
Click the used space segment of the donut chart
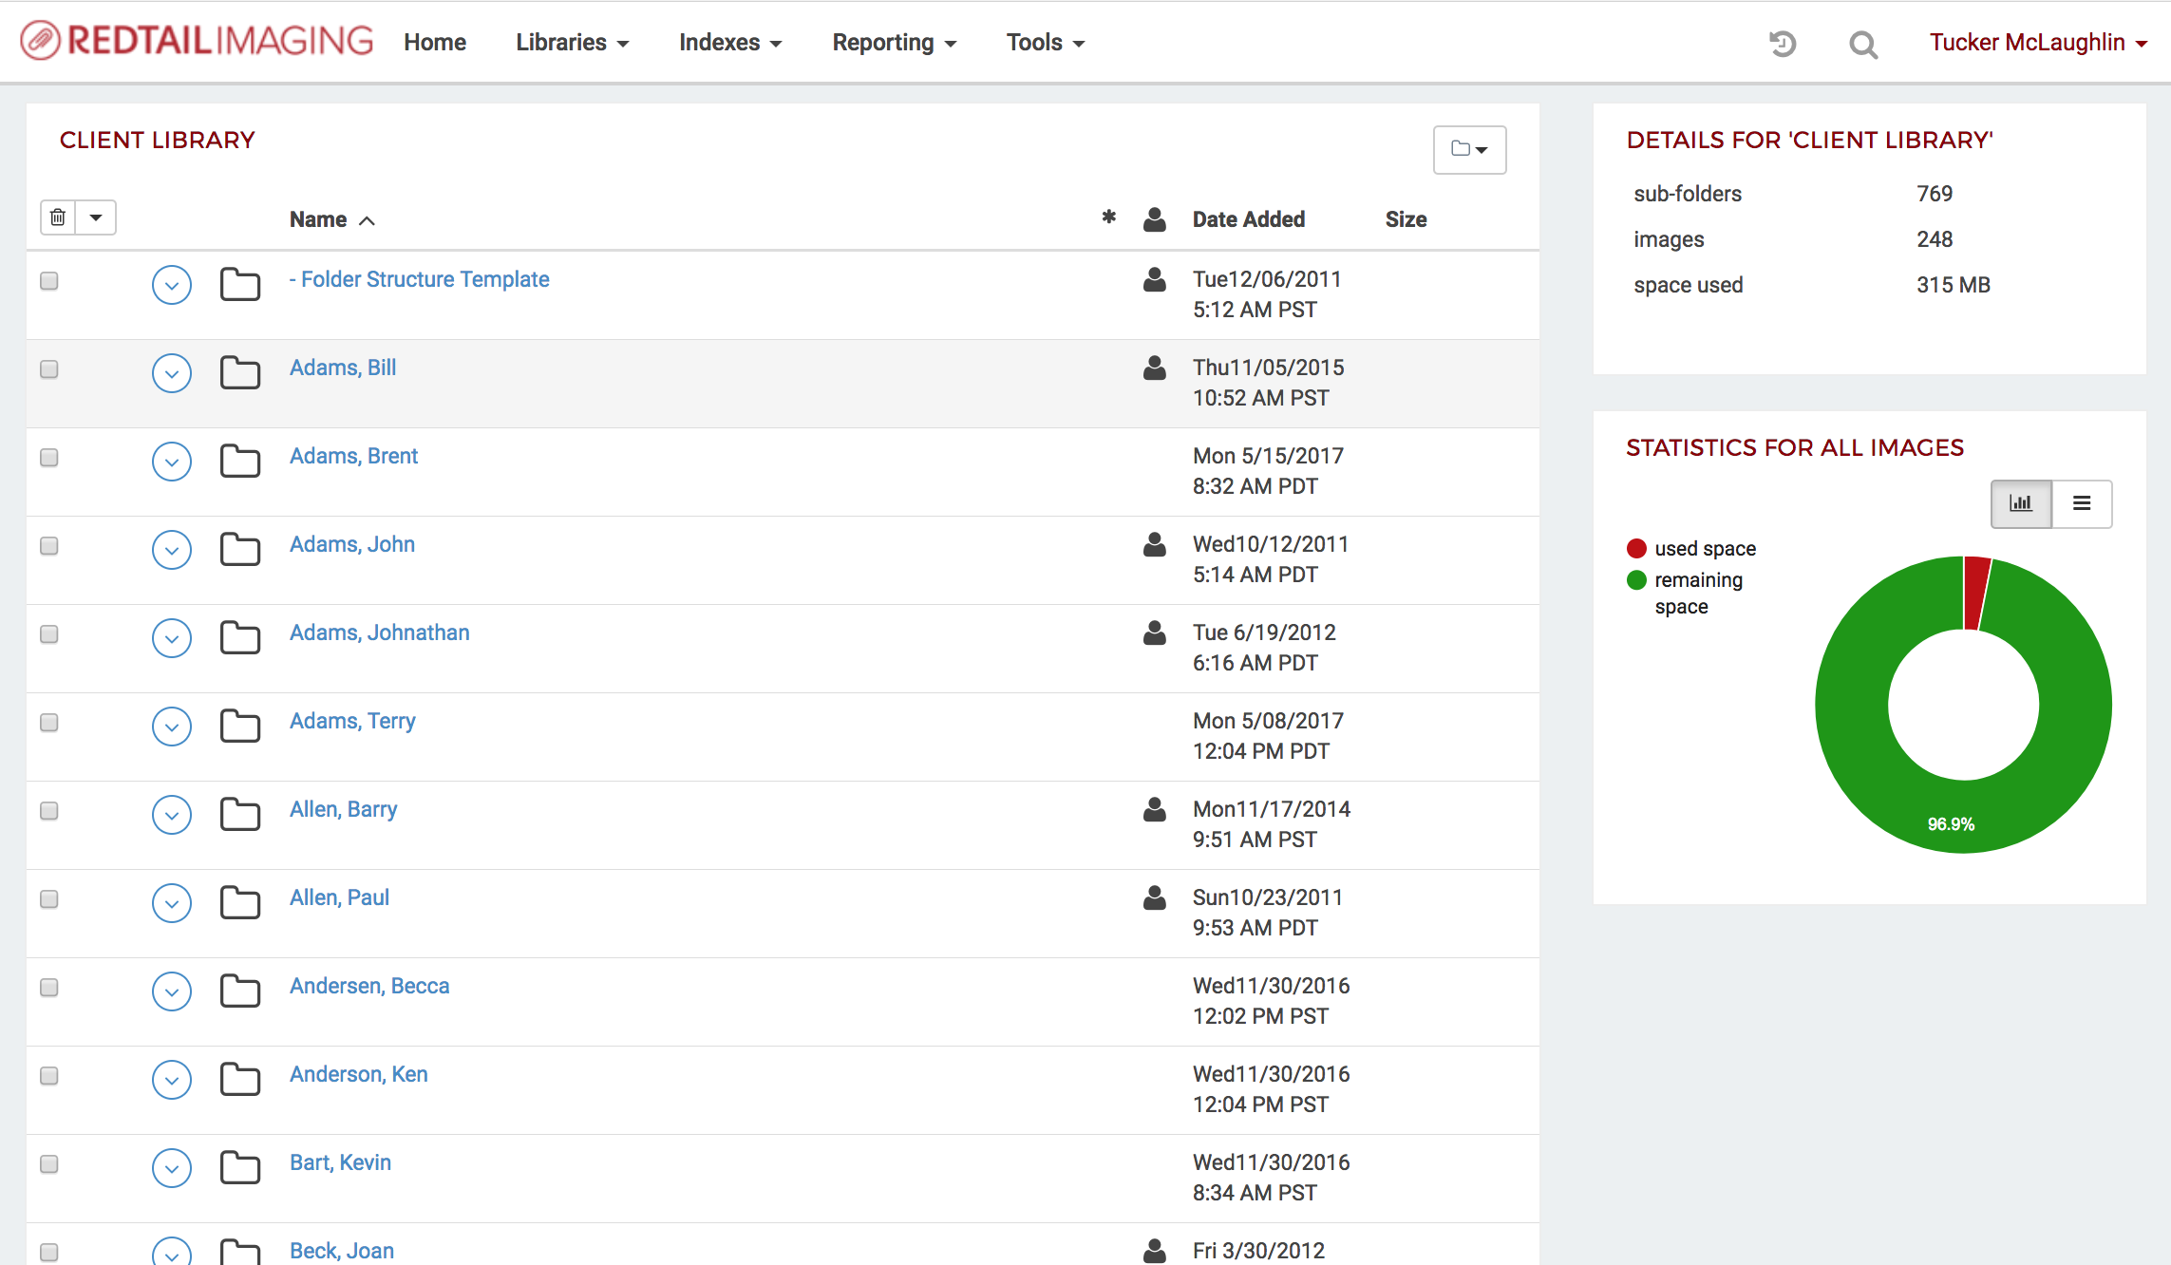click(1975, 589)
